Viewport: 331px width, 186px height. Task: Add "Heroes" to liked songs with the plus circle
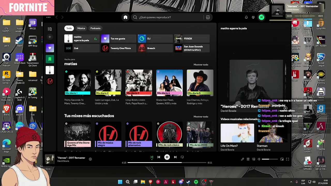click(x=90, y=159)
